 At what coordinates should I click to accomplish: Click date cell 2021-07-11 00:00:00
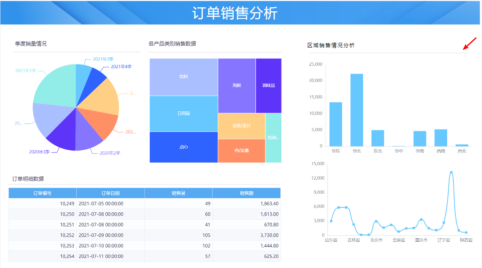pyautogui.click(x=111, y=256)
